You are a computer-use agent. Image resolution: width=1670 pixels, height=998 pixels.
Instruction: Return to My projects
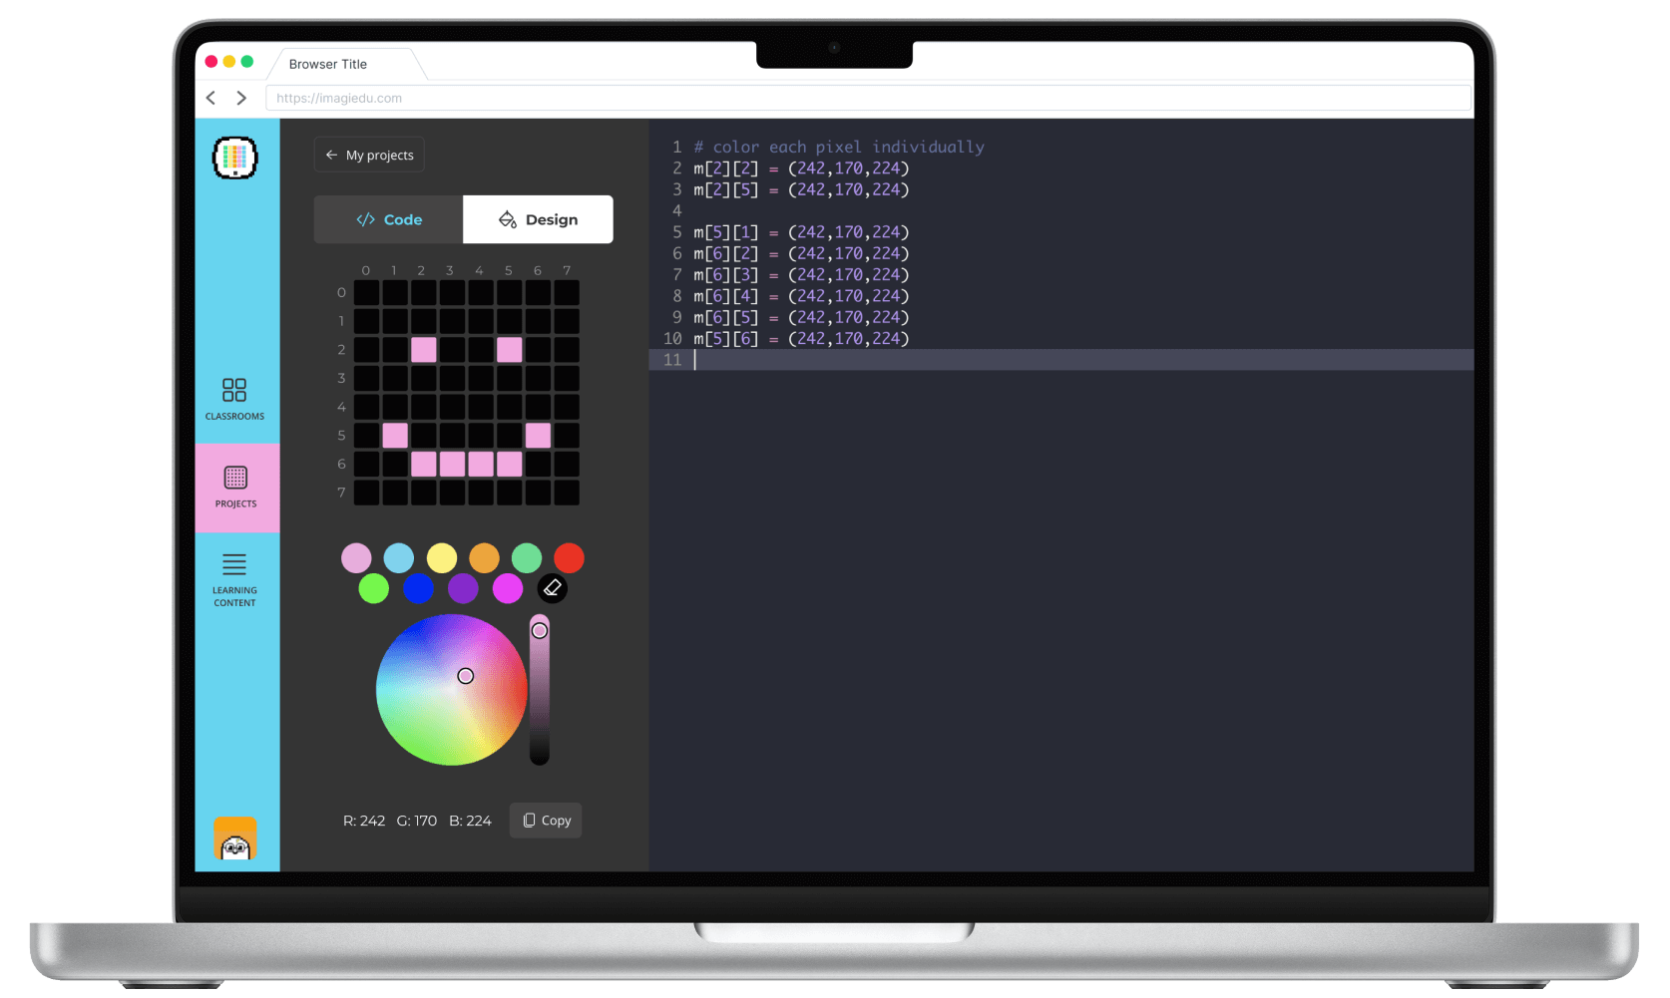pyautogui.click(x=369, y=155)
